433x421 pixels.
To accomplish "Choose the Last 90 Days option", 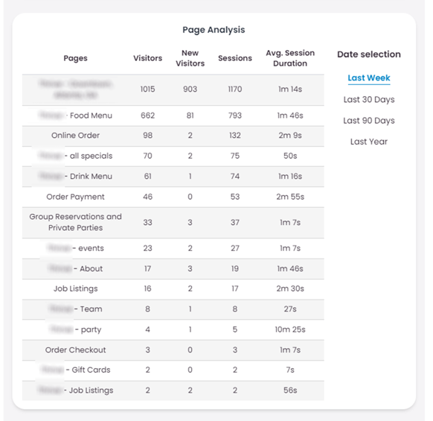I will pos(369,121).
